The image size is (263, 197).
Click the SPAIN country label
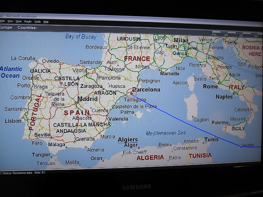(77, 113)
